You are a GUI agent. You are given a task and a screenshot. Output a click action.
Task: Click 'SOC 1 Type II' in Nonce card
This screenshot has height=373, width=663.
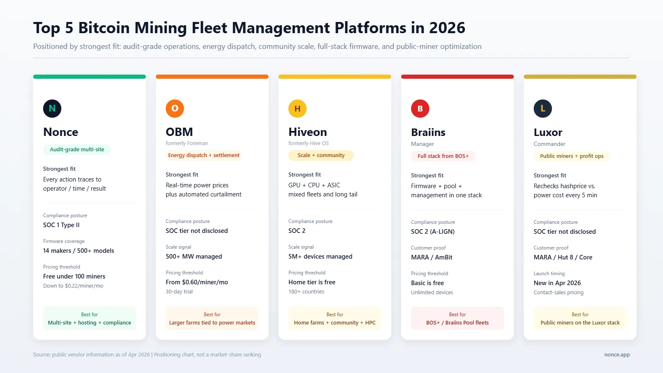[61, 225]
